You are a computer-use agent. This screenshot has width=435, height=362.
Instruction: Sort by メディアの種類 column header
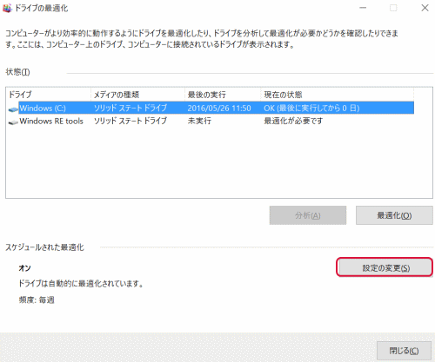click(x=137, y=95)
